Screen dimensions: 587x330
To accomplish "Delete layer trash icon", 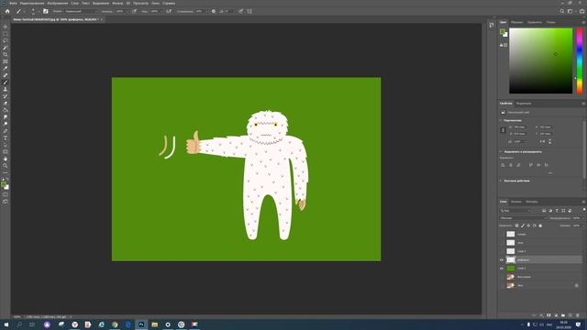I will pyautogui.click(x=578, y=315).
